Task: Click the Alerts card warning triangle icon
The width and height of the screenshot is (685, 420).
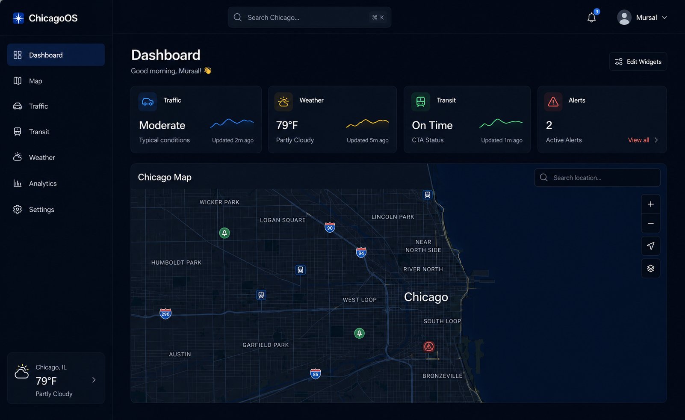Action: (x=553, y=102)
